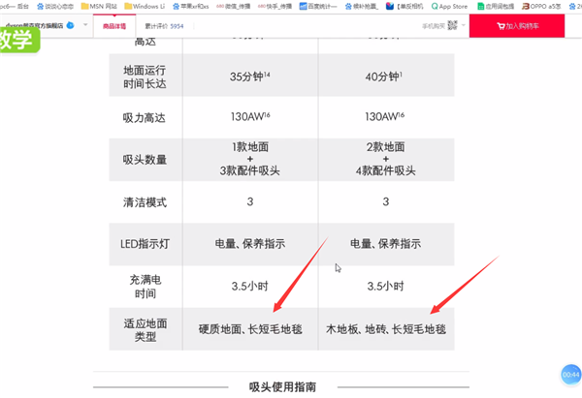
Task: Select the 适应地面类型 row label
Action: coord(145,330)
